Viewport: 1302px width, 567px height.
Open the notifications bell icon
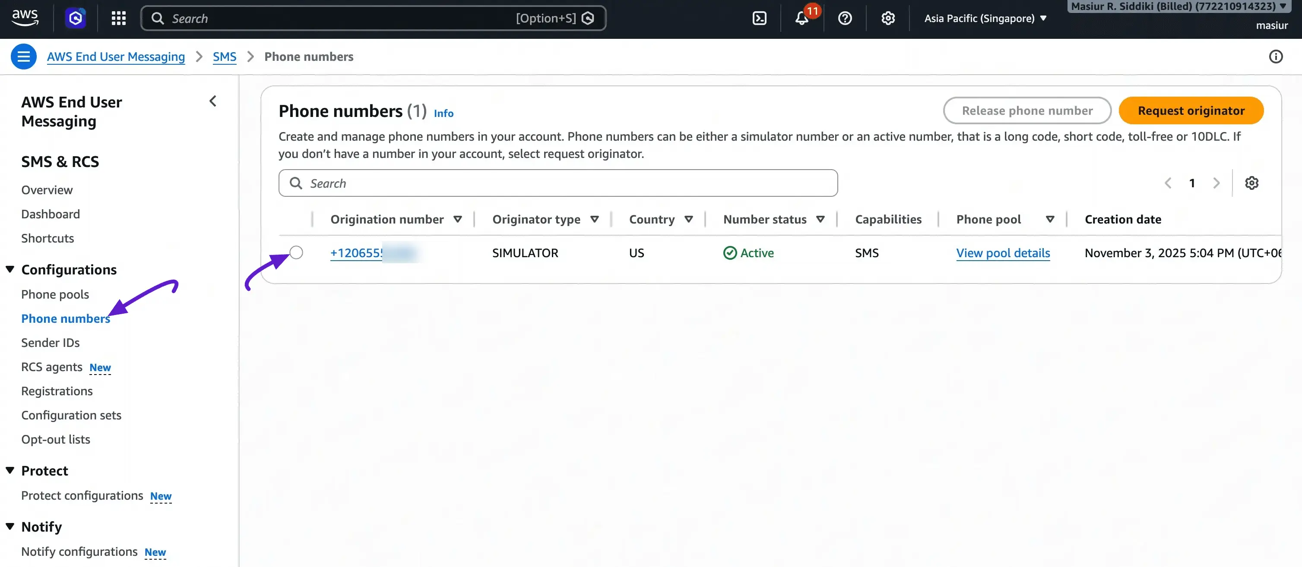[801, 19]
